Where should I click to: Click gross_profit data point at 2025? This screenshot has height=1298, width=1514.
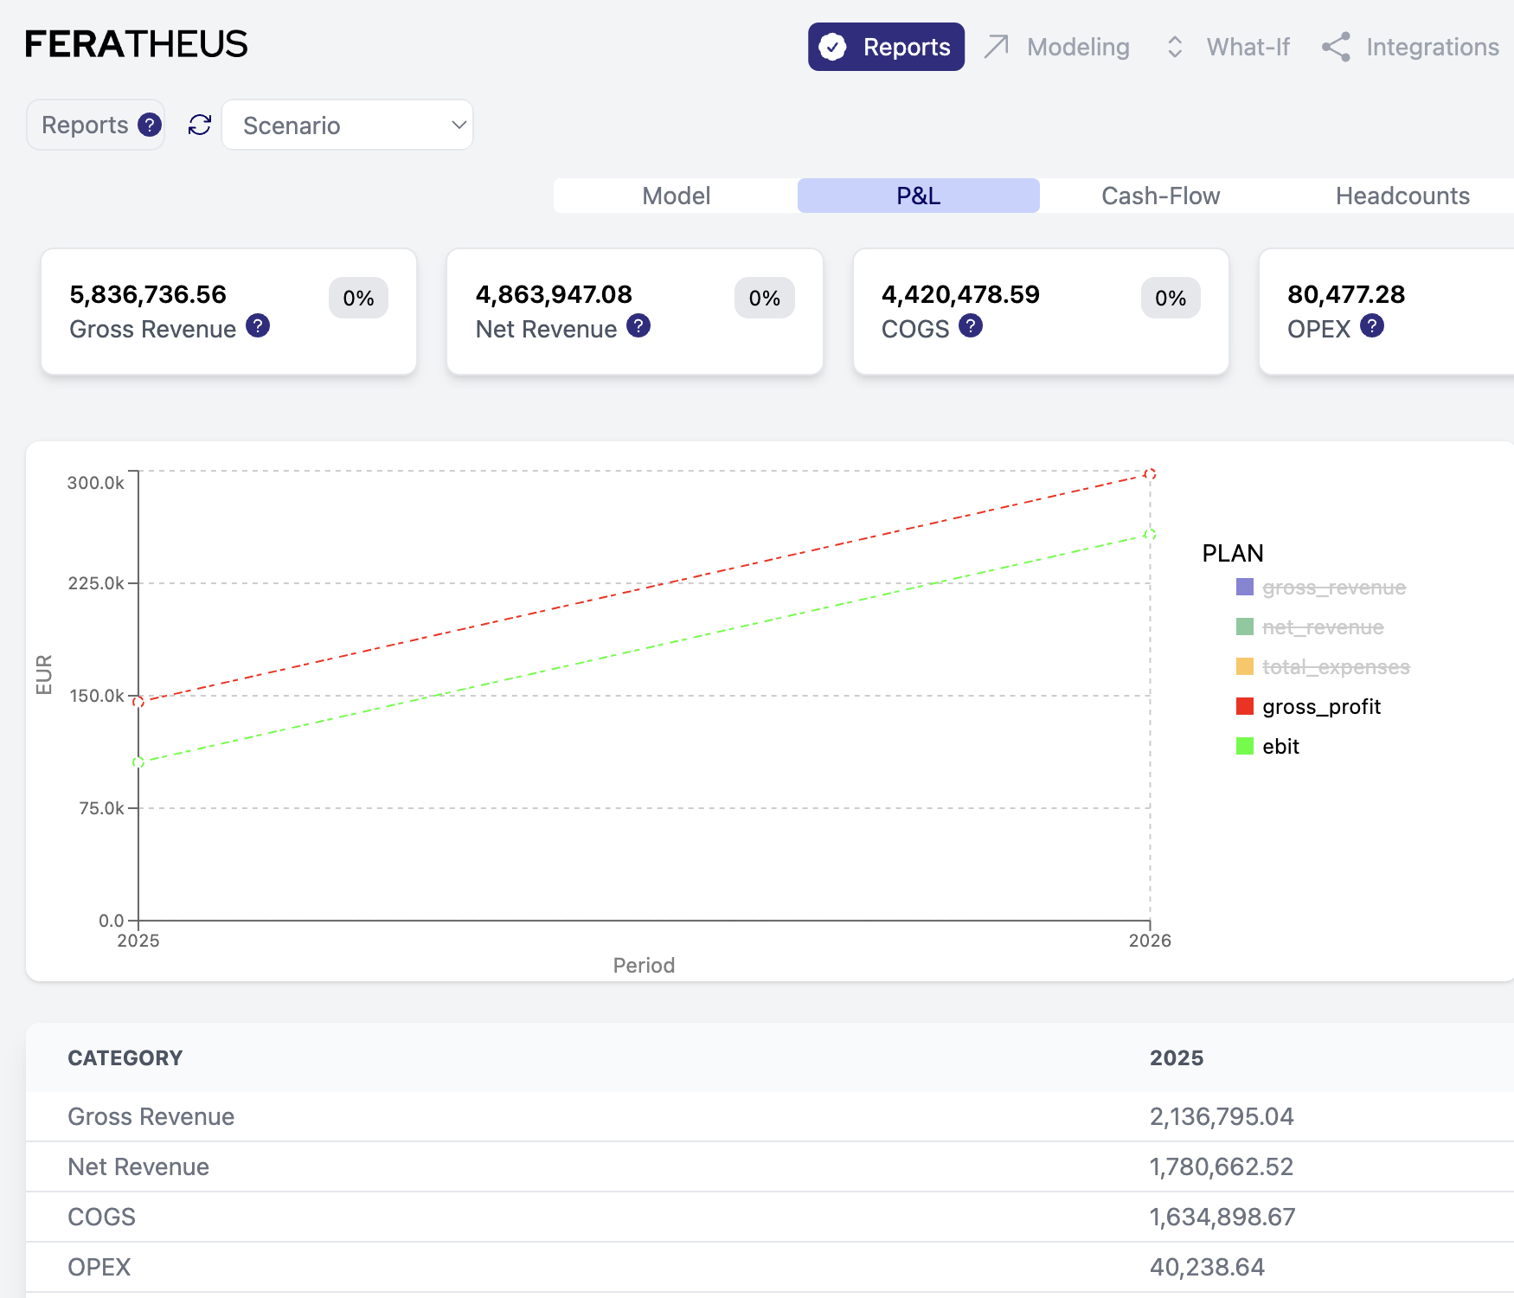point(138,702)
